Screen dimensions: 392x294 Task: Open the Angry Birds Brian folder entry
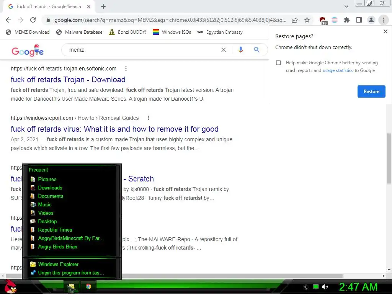(x=57, y=247)
